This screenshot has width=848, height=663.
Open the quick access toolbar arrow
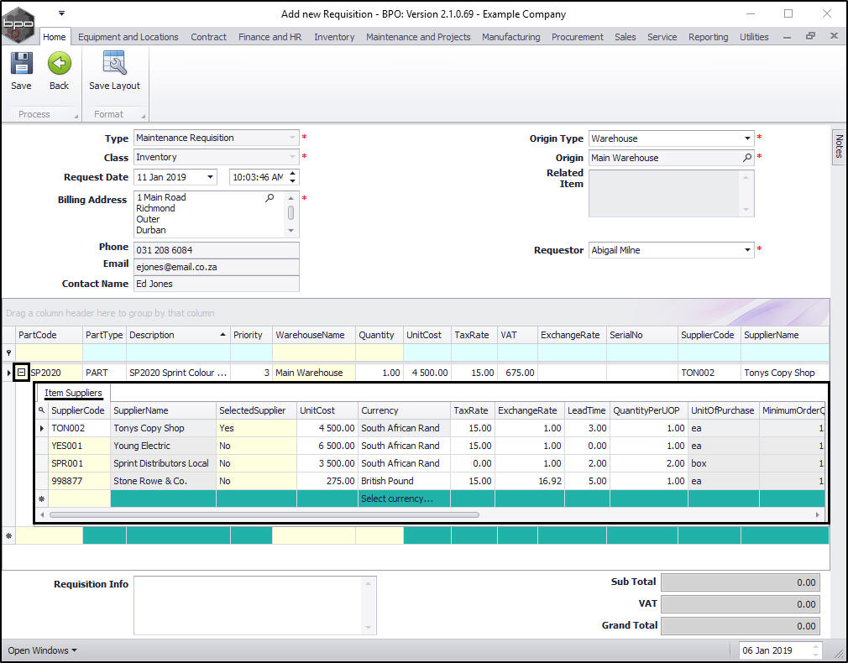click(x=61, y=13)
